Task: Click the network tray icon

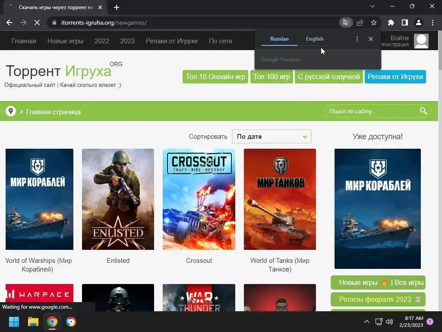Action: (x=379, y=322)
